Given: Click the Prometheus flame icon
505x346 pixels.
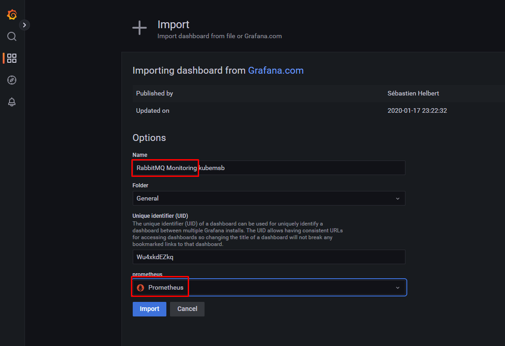Looking at the screenshot, I should 140,288.
